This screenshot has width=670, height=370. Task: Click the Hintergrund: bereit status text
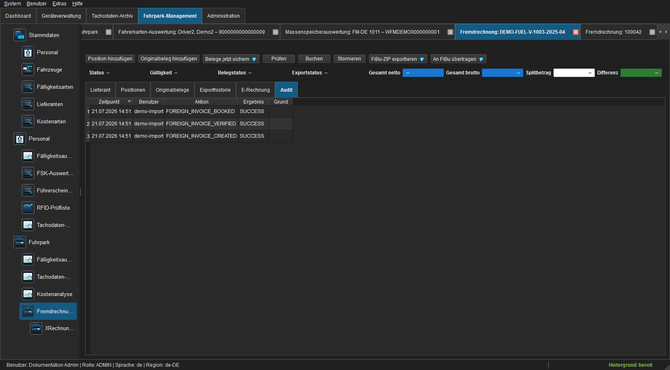point(630,365)
